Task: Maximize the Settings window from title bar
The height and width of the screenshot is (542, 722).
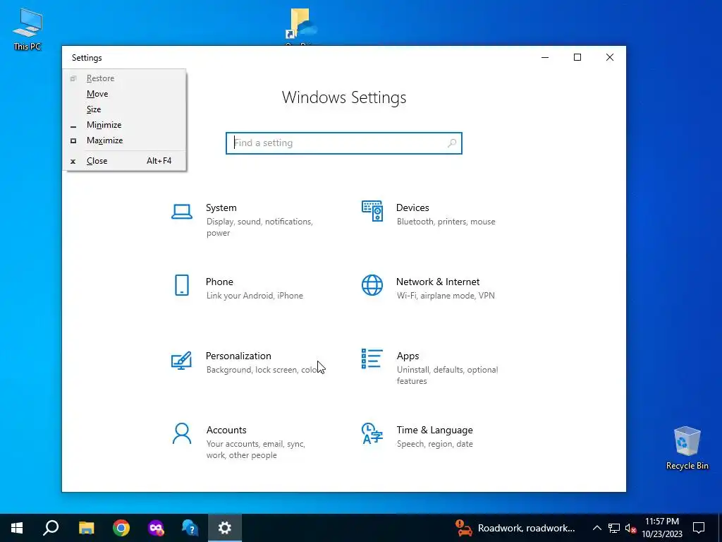Action: (577, 57)
